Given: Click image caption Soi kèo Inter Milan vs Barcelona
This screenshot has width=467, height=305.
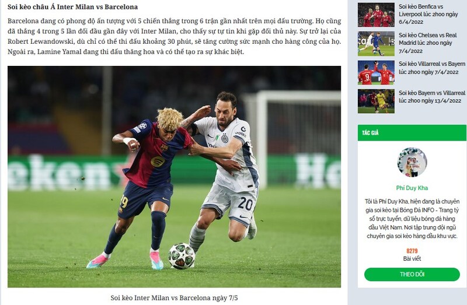Looking at the screenshot, I should pos(174,297).
